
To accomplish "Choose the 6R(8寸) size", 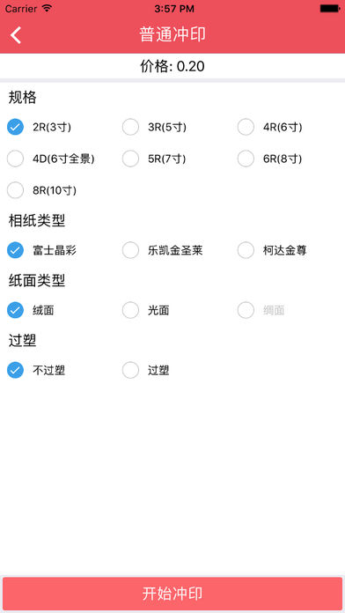I will pyautogui.click(x=269, y=159).
